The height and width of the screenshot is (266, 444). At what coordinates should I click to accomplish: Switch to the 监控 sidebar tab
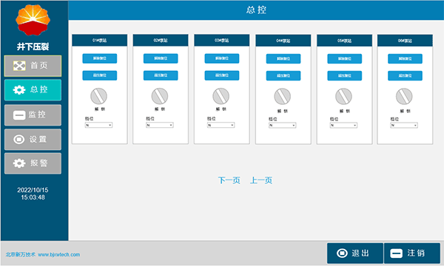[x=33, y=115]
